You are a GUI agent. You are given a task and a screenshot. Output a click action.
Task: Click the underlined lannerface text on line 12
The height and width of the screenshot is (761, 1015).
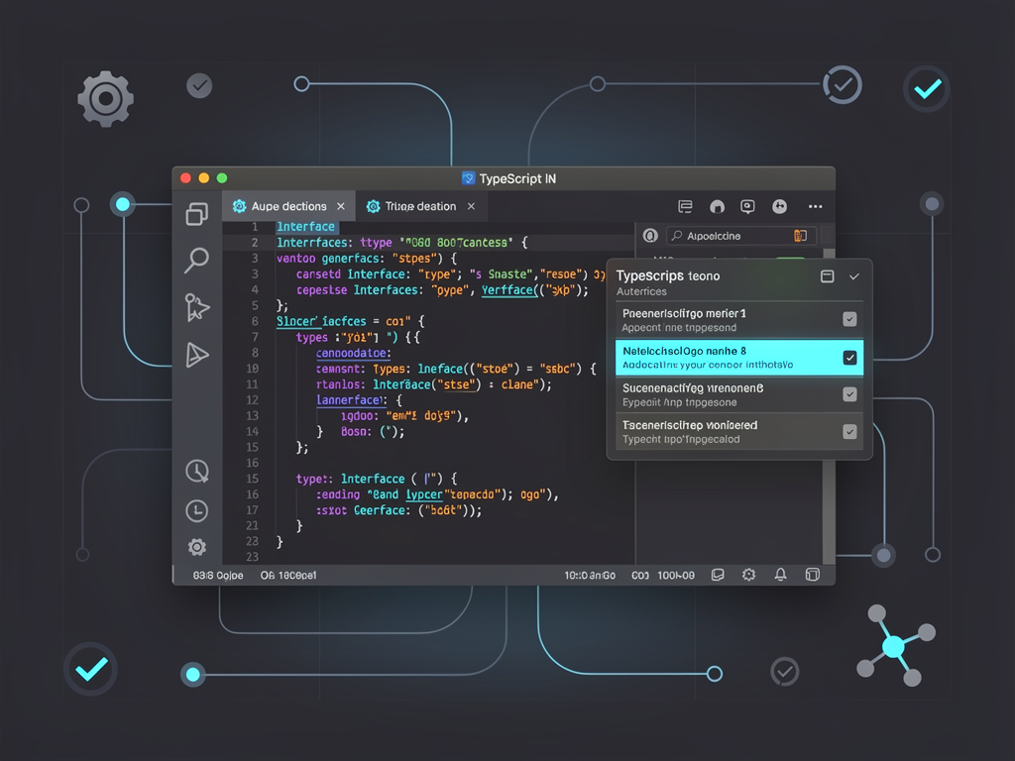click(352, 400)
